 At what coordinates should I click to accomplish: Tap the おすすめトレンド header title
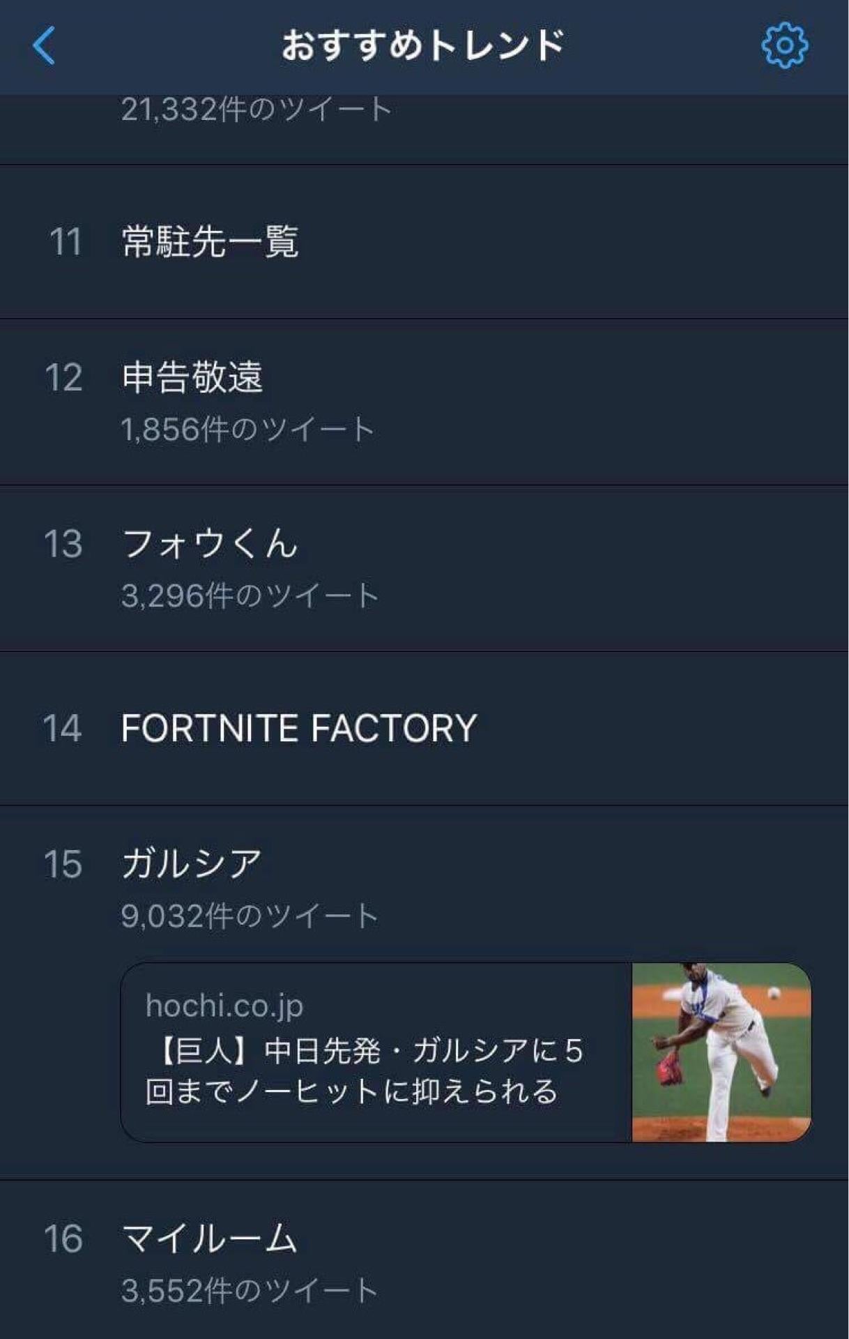(x=423, y=46)
